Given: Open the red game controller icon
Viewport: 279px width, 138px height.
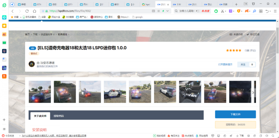Looking at the screenshot, I should point(247,11).
